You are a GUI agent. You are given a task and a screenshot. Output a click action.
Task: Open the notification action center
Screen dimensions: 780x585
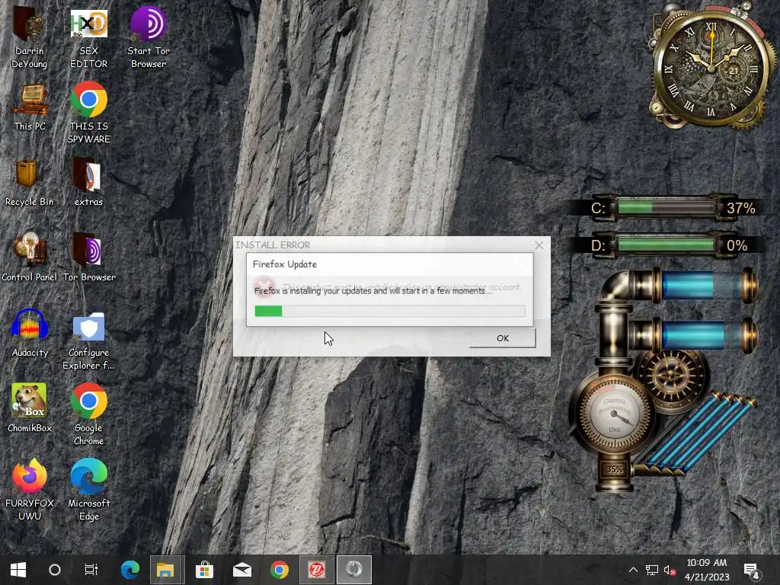751,571
